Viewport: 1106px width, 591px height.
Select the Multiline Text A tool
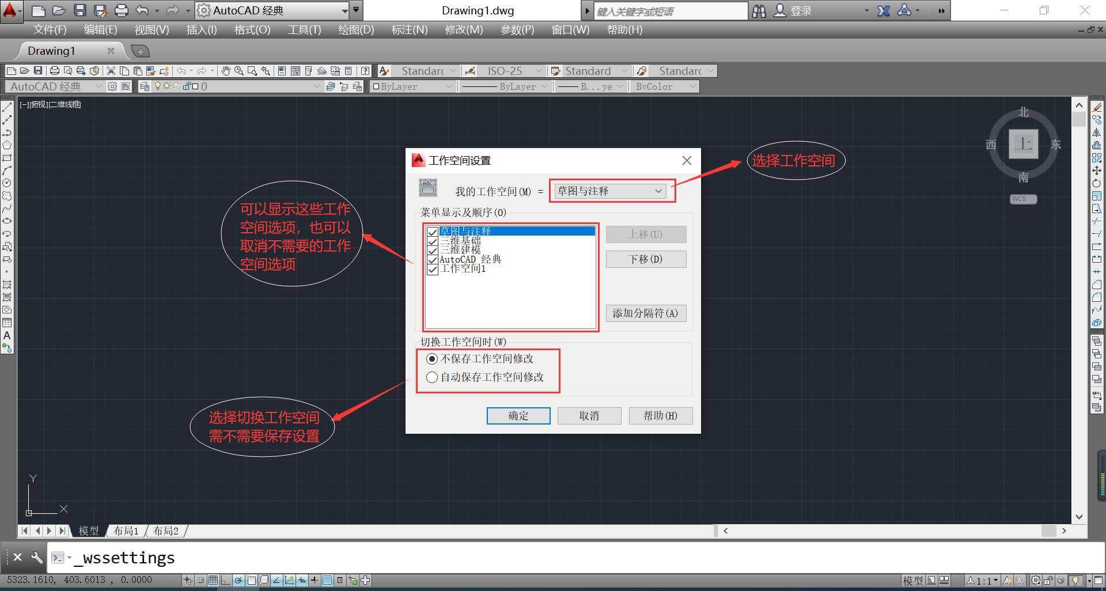tap(7, 335)
